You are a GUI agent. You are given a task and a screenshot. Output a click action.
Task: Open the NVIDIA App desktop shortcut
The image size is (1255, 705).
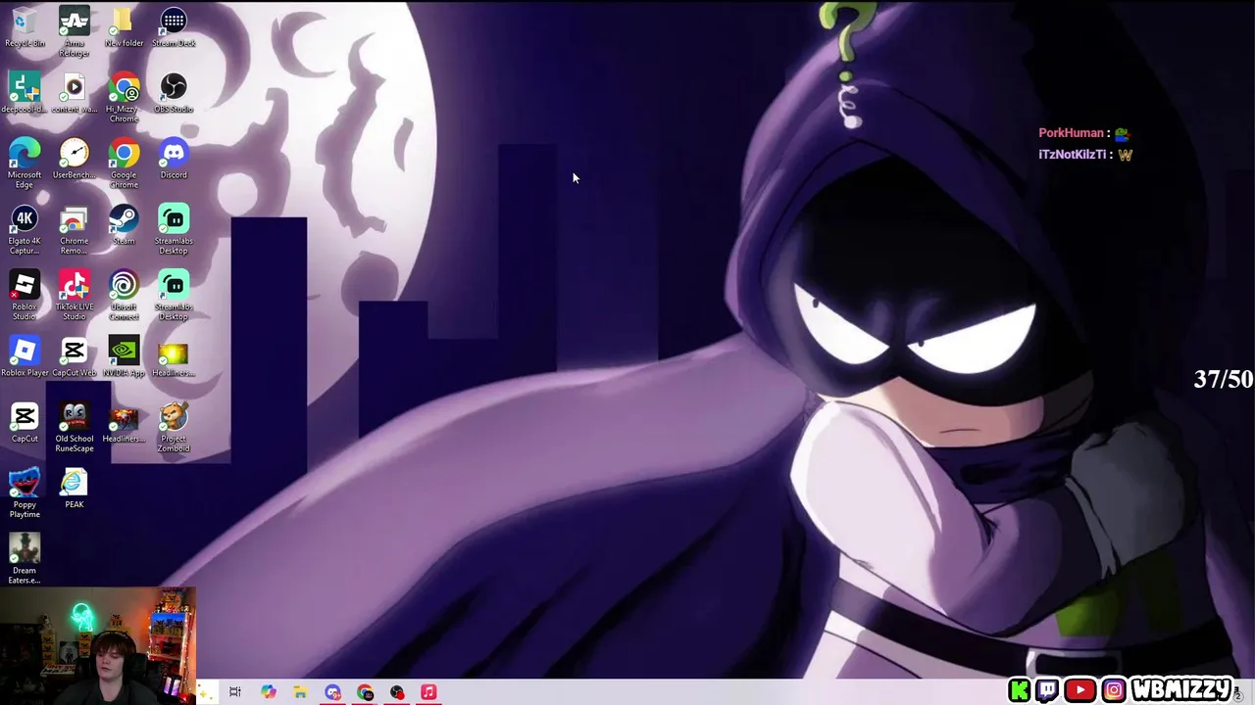[x=124, y=356]
